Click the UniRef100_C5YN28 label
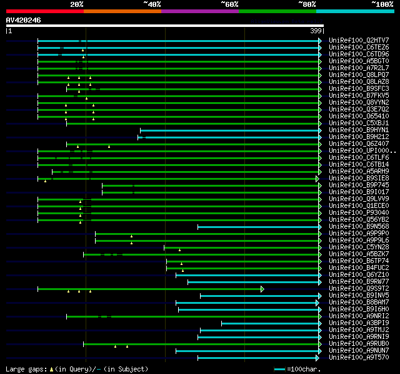Screen dimensions: 400x374 click(x=359, y=247)
